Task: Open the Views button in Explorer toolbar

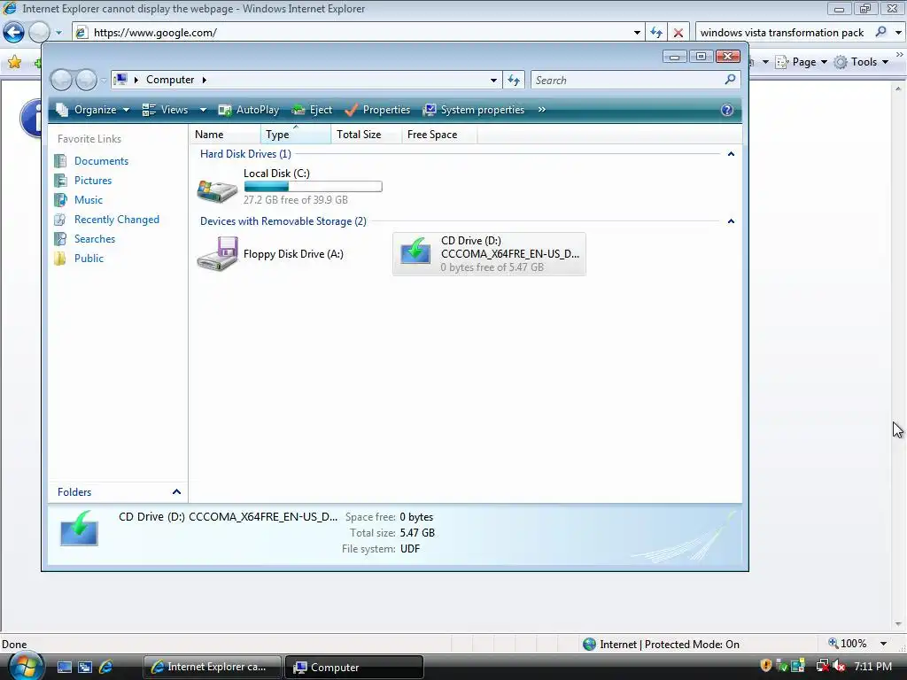Action: click(166, 110)
